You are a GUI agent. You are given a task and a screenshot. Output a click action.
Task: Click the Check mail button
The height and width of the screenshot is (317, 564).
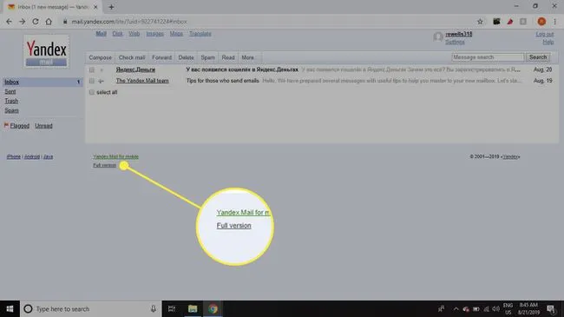132,57
